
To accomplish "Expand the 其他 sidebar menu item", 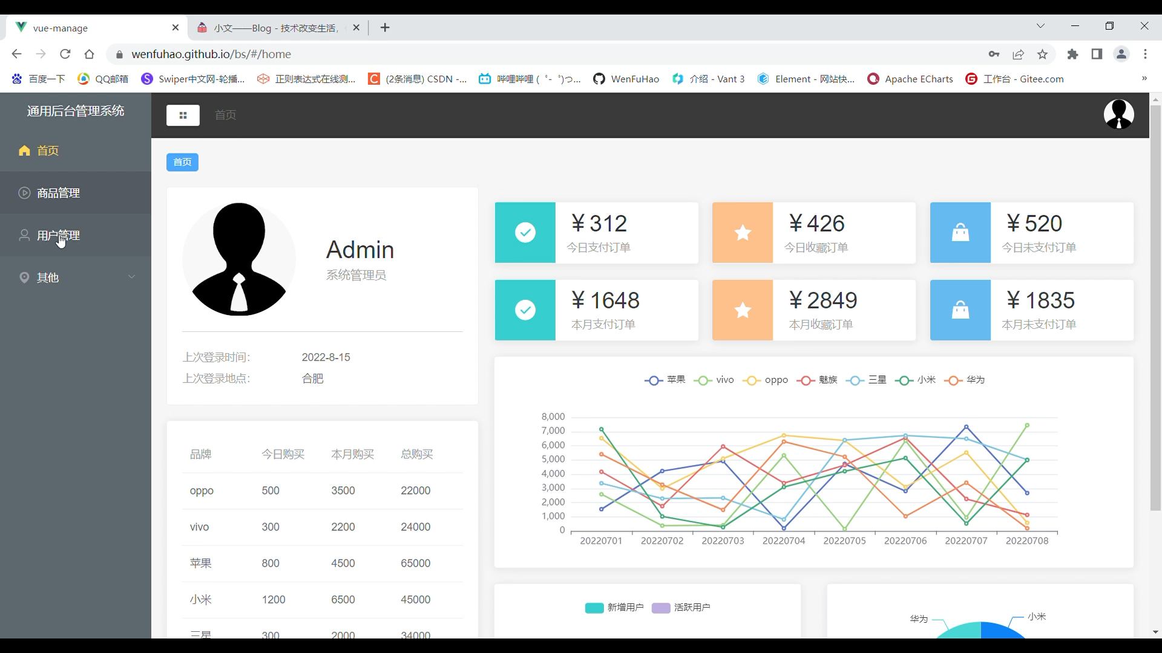I will tap(75, 278).
